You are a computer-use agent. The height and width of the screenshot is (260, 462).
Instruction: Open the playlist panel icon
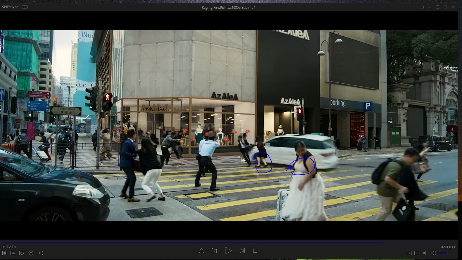pyautogui.click(x=5, y=253)
